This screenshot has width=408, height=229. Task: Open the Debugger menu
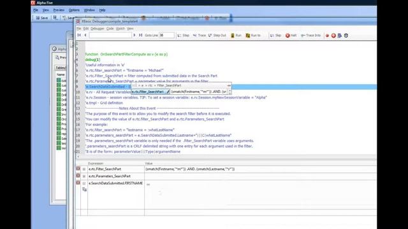(98, 29)
